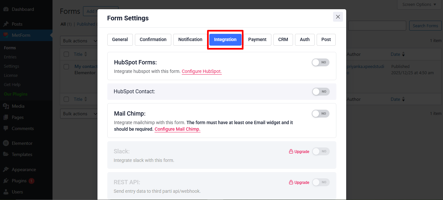Open Comments via its speech bubble icon

(7, 128)
